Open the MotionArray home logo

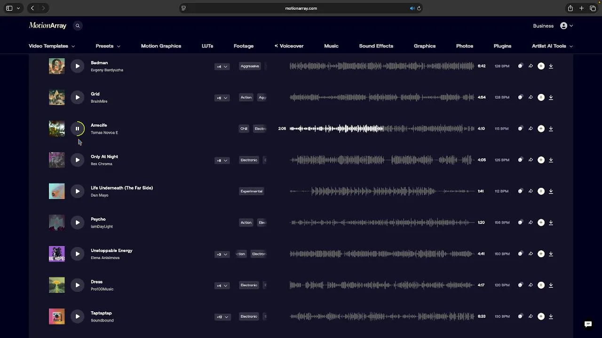tap(48, 26)
